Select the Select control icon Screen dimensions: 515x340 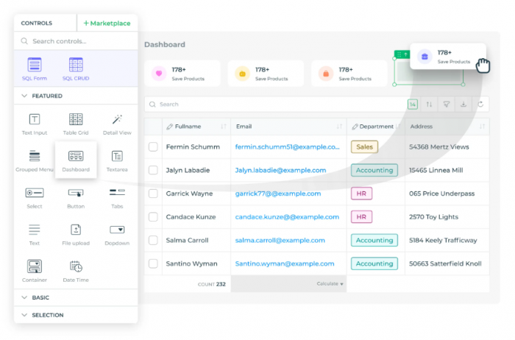35,193
